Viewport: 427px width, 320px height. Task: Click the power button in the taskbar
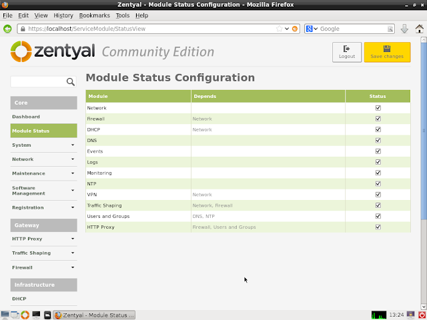(x=422, y=315)
